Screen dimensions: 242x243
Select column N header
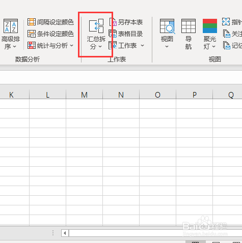(x=121, y=95)
